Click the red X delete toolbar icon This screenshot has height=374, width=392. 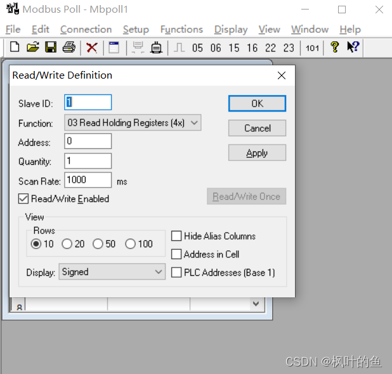coord(92,48)
